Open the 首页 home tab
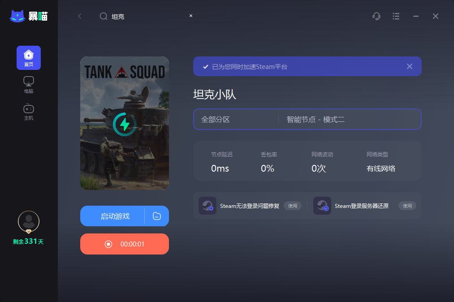 coord(29,58)
